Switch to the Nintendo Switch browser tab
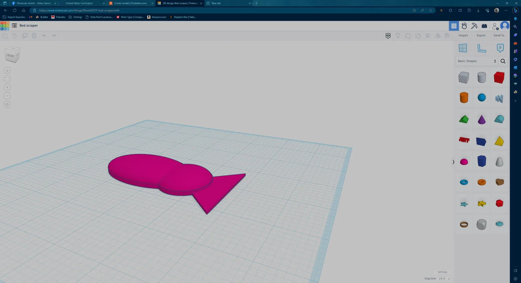 pos(34,3)
